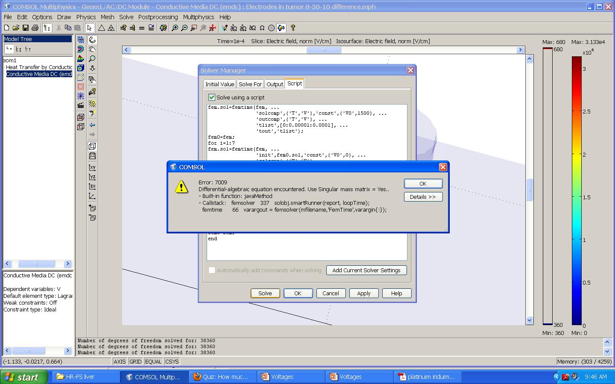The width and height of the screenshot is (615, 384).
Task: Switch to the Initial Value tab
Action: coord(220,84)
